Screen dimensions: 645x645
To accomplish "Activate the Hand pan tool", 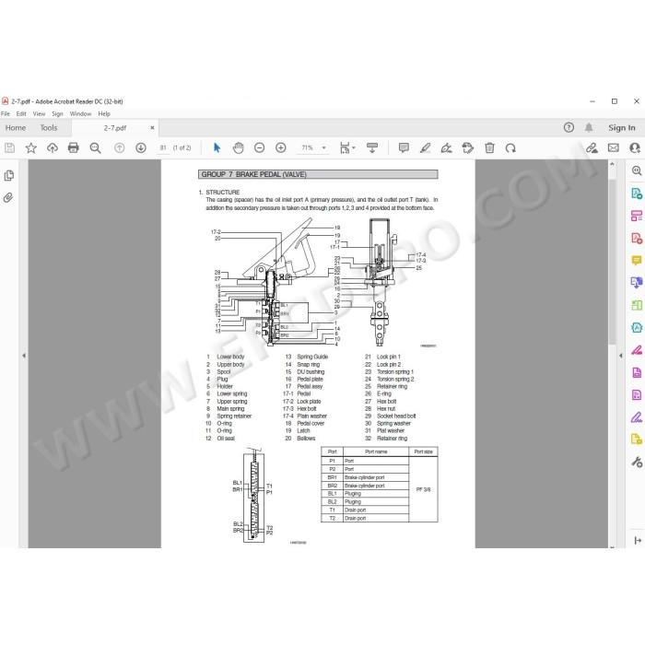I will point(238,147).
